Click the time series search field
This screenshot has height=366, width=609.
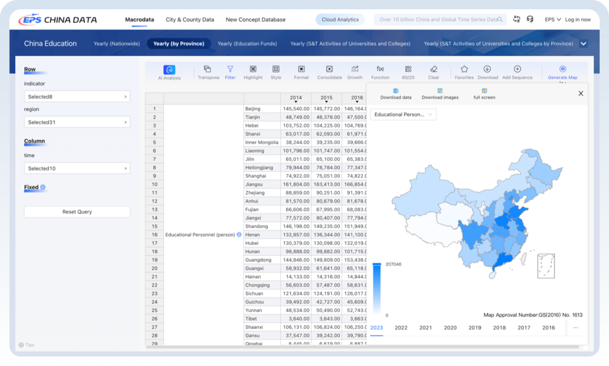tap(438, 20)
